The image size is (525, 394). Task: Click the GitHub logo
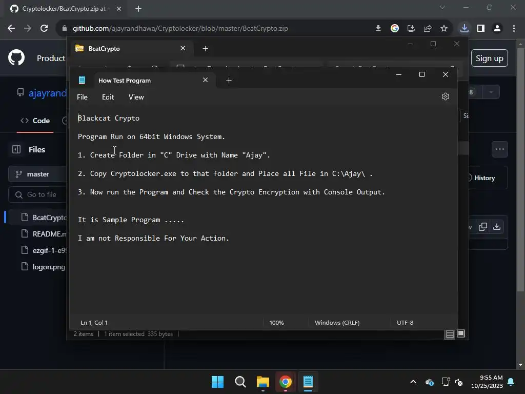[16, 58]
